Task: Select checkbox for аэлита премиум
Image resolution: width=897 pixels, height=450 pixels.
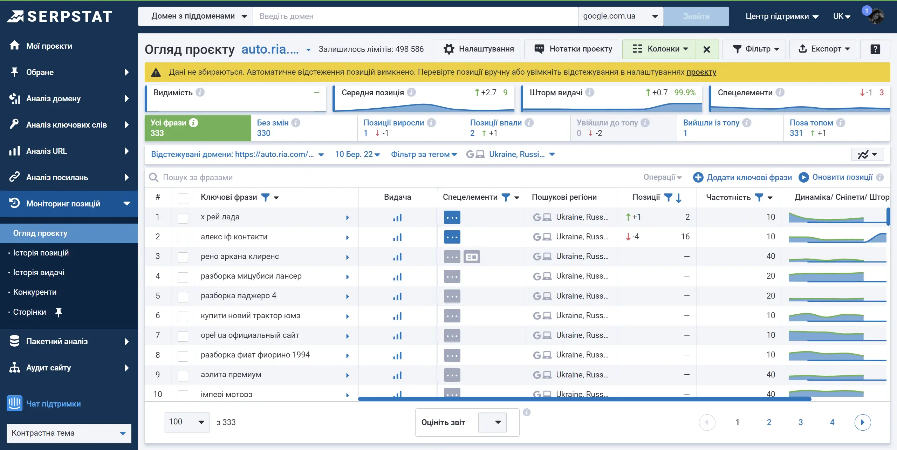Action: 183,376
